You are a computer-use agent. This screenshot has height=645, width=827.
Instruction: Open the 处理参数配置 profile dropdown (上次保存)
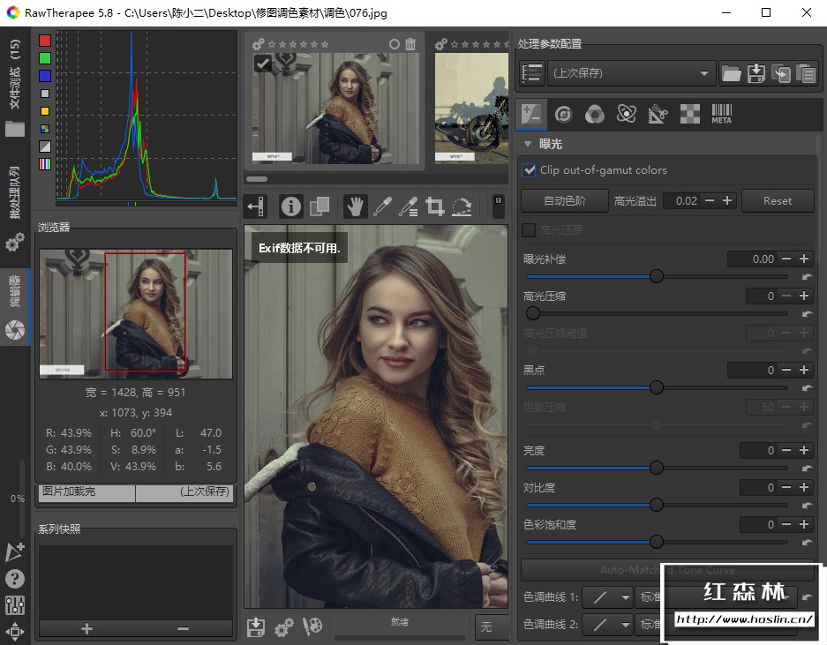click(630, 73)
